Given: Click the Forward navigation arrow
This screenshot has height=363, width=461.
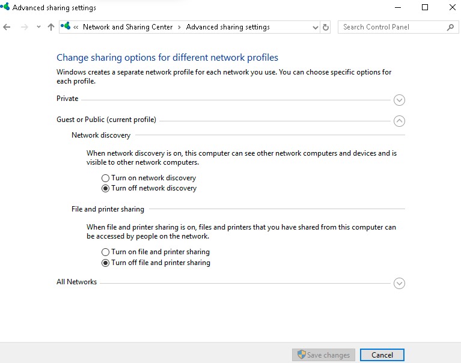Looking at the screenshot, I should coord(25,27).
